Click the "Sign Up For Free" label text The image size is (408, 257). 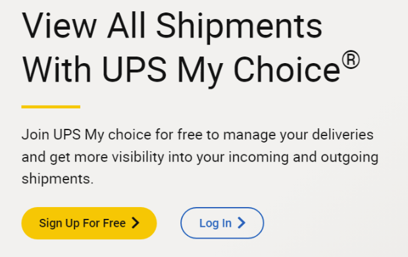click(x=82, y=223)
